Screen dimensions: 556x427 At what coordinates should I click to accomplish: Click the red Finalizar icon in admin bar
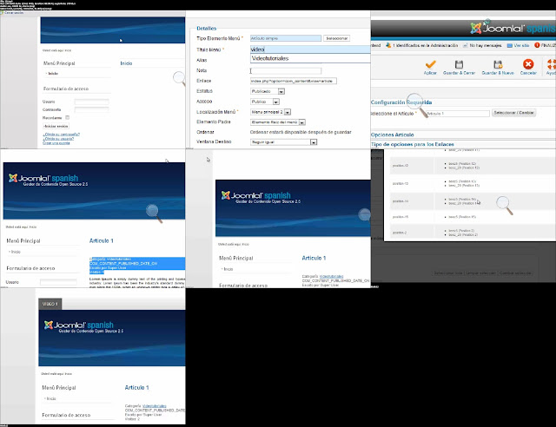pos(537,45)
